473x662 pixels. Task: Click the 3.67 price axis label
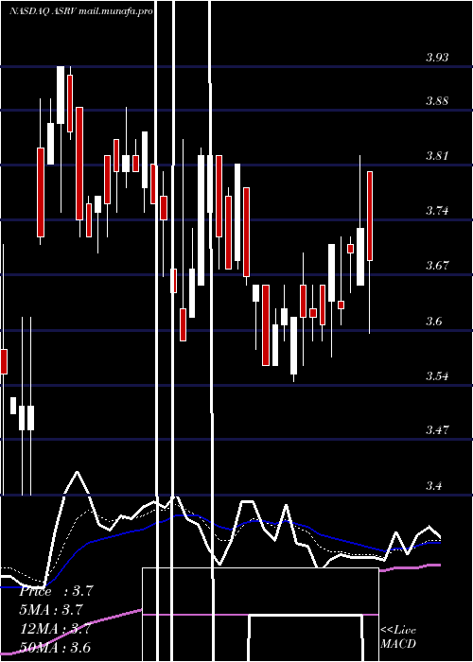point(437,266)
